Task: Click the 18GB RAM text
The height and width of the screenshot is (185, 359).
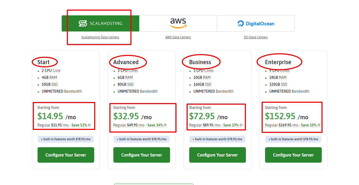Action: (278, 77)
